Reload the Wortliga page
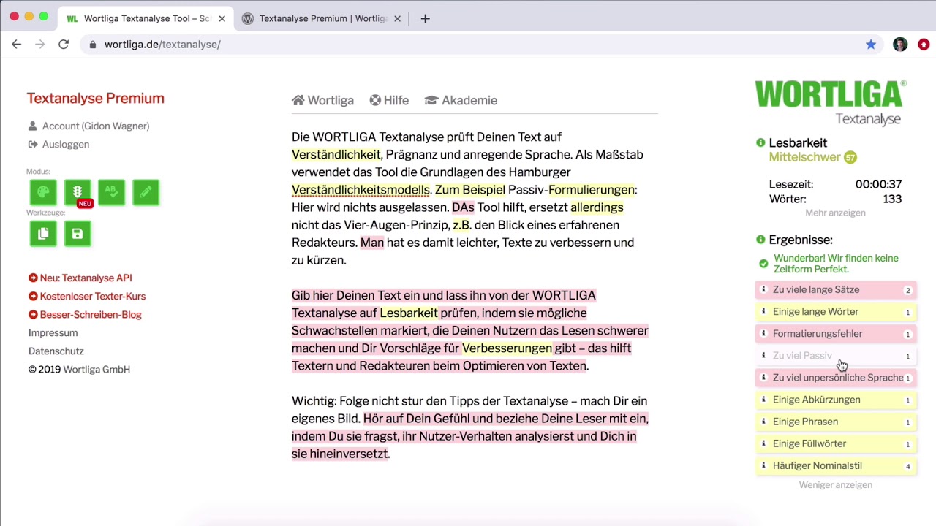Screen dimensions: 936x526 (64, 45)
